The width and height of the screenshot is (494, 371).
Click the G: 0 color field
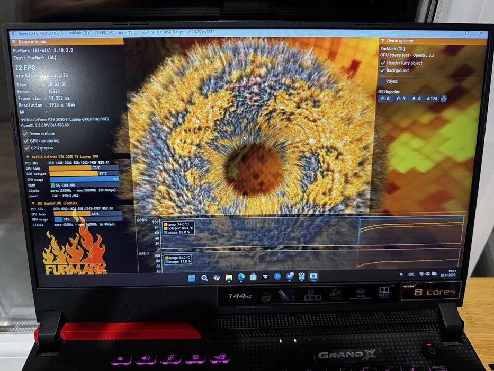click(401, 99)
